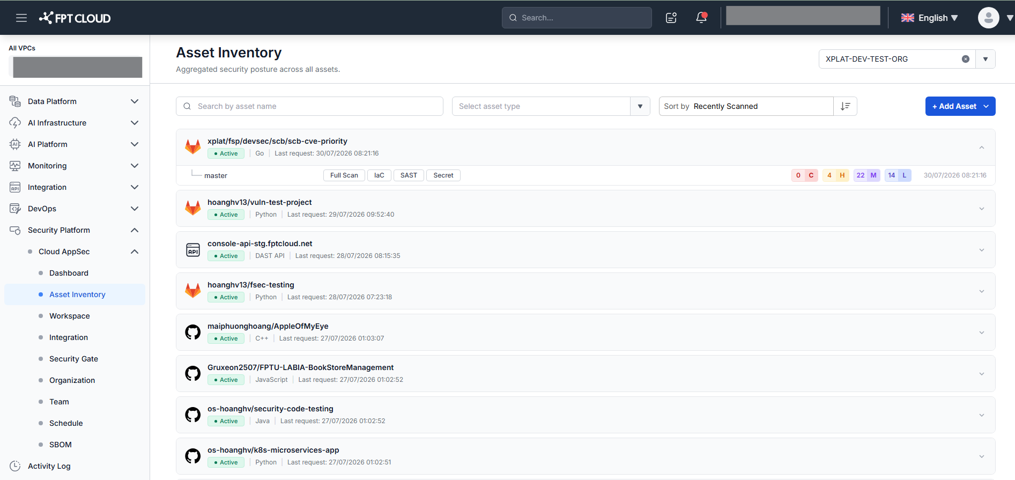Click GitHub icon of security-code-testing asset

(x=193, y=415)
